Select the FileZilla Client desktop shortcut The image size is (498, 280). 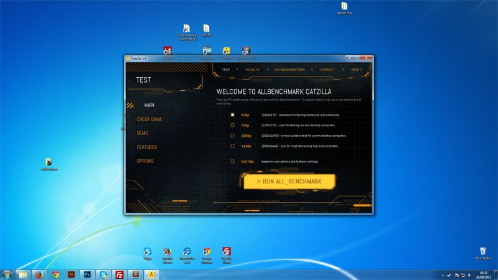click(x=227, y=256)
